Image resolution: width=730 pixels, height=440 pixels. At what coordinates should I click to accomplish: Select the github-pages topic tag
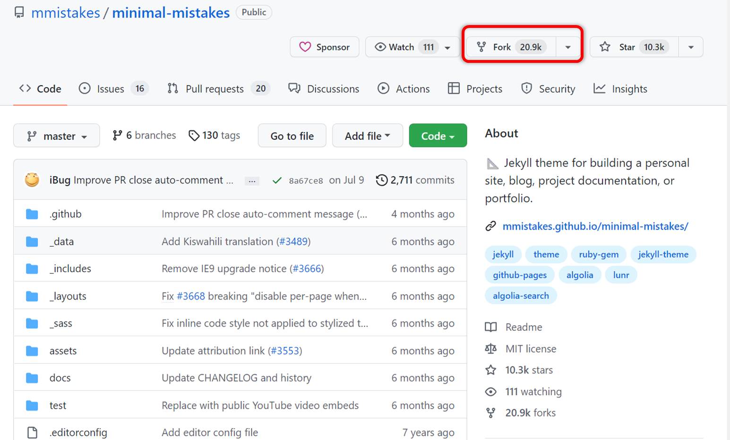point(520,275)
